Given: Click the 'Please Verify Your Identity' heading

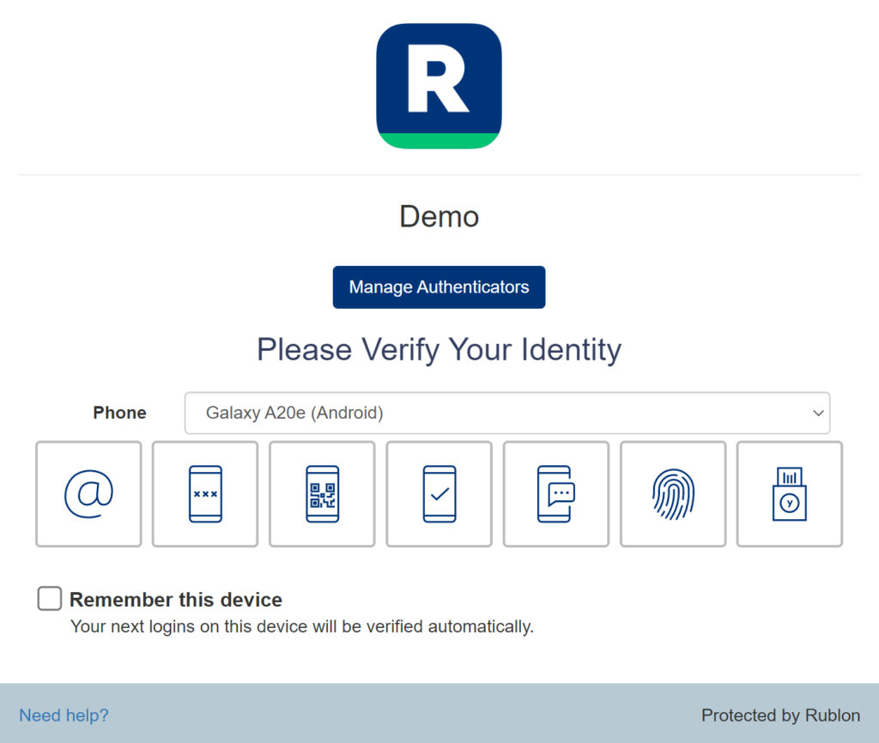Looking at the screenshot, I should [439, 349].
